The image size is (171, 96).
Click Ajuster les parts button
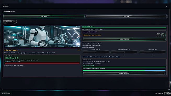tap(124, 73)
